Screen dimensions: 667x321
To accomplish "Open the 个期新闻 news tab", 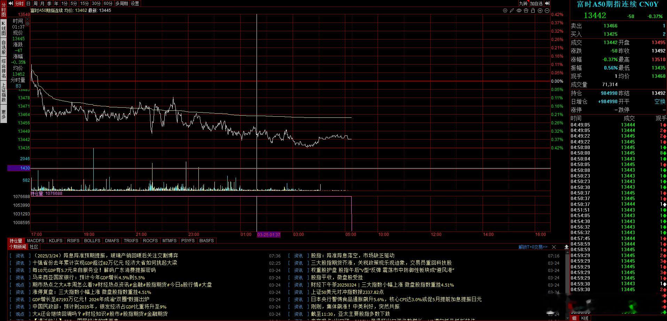I will (x=17, y=247).
